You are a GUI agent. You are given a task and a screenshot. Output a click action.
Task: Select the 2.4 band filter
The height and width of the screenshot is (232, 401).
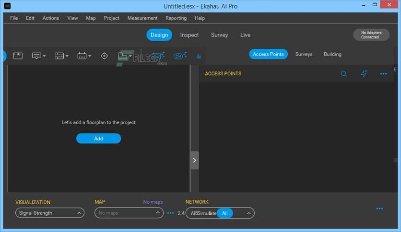(181, 213)
